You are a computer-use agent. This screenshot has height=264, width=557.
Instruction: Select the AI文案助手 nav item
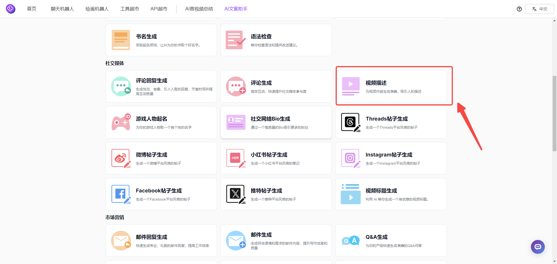click(236, 9)
